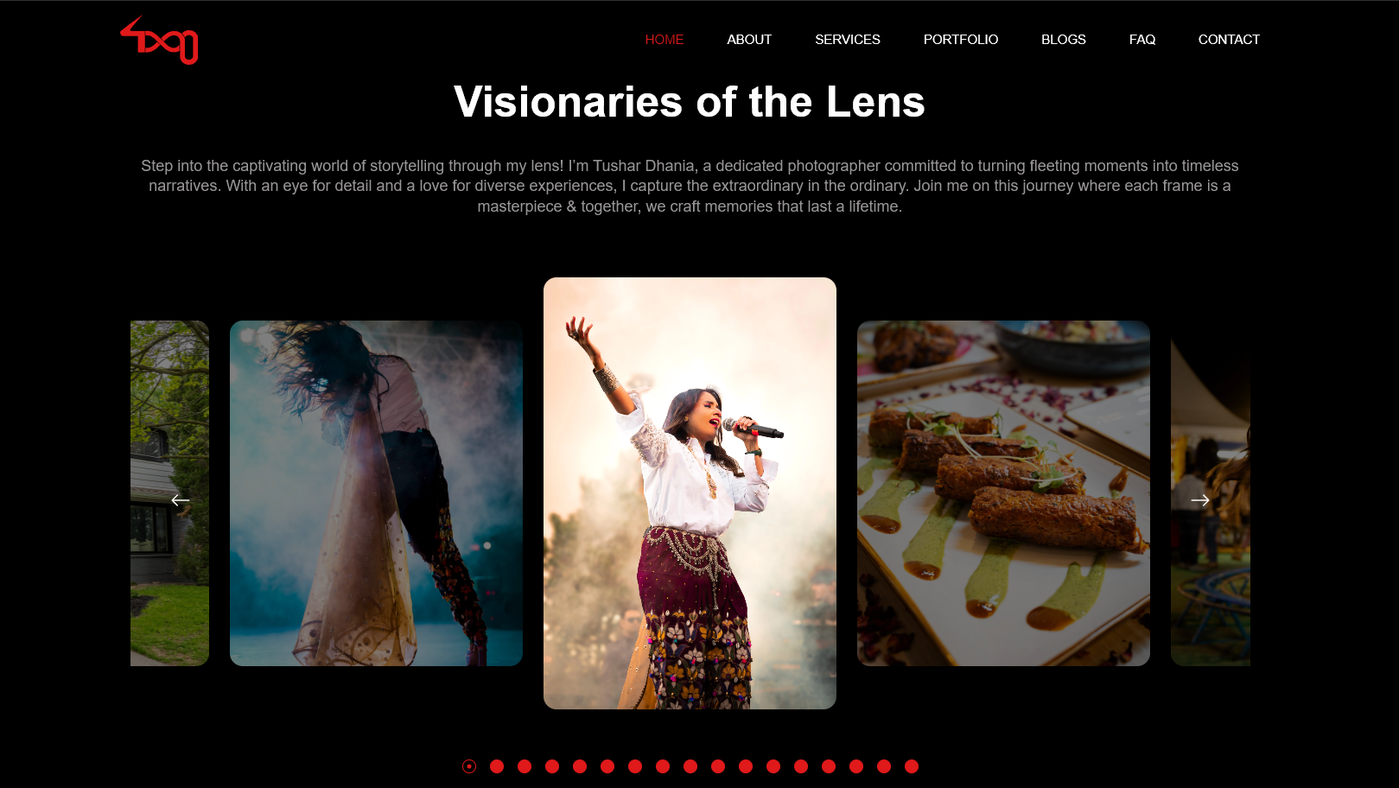
Task: Select the first active pagination dot
Action: [x=469, y=766]
